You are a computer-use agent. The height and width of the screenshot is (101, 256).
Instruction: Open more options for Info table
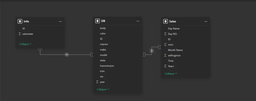pyautogui.click(x=60, y=21)
